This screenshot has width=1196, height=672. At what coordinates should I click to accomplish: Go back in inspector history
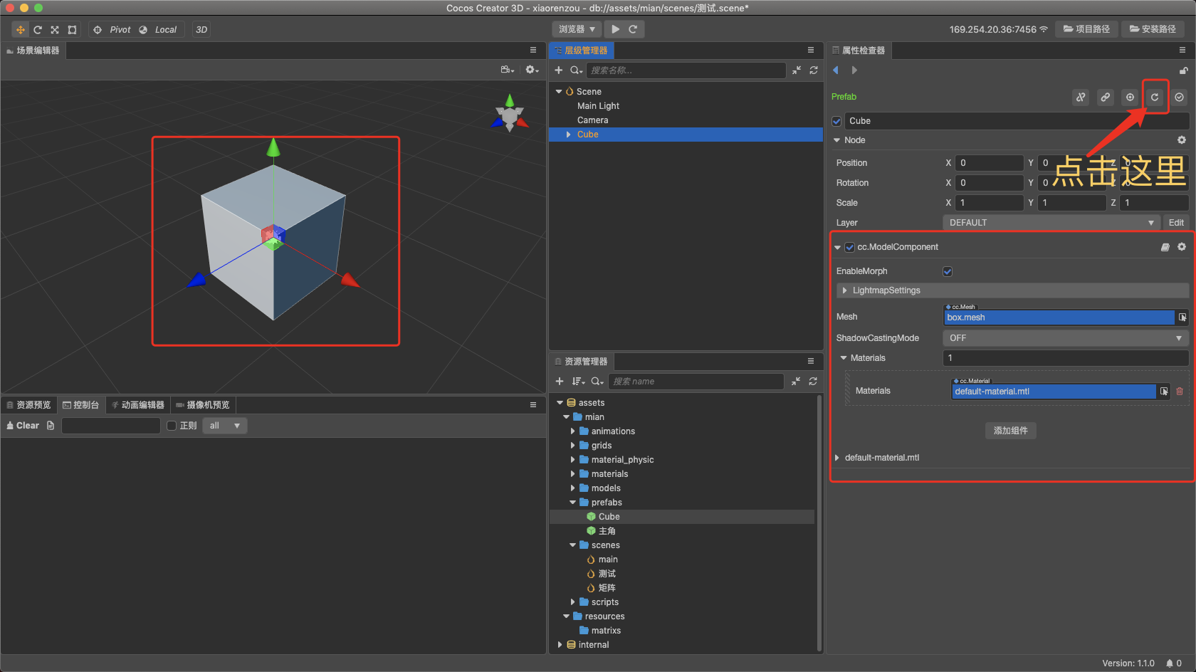tap(836, 70)
